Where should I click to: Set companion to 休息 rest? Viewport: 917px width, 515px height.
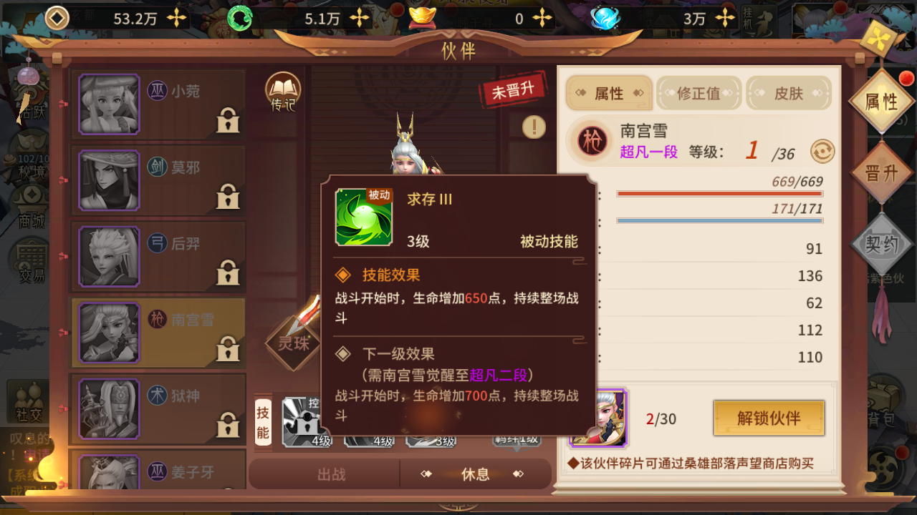476,474
